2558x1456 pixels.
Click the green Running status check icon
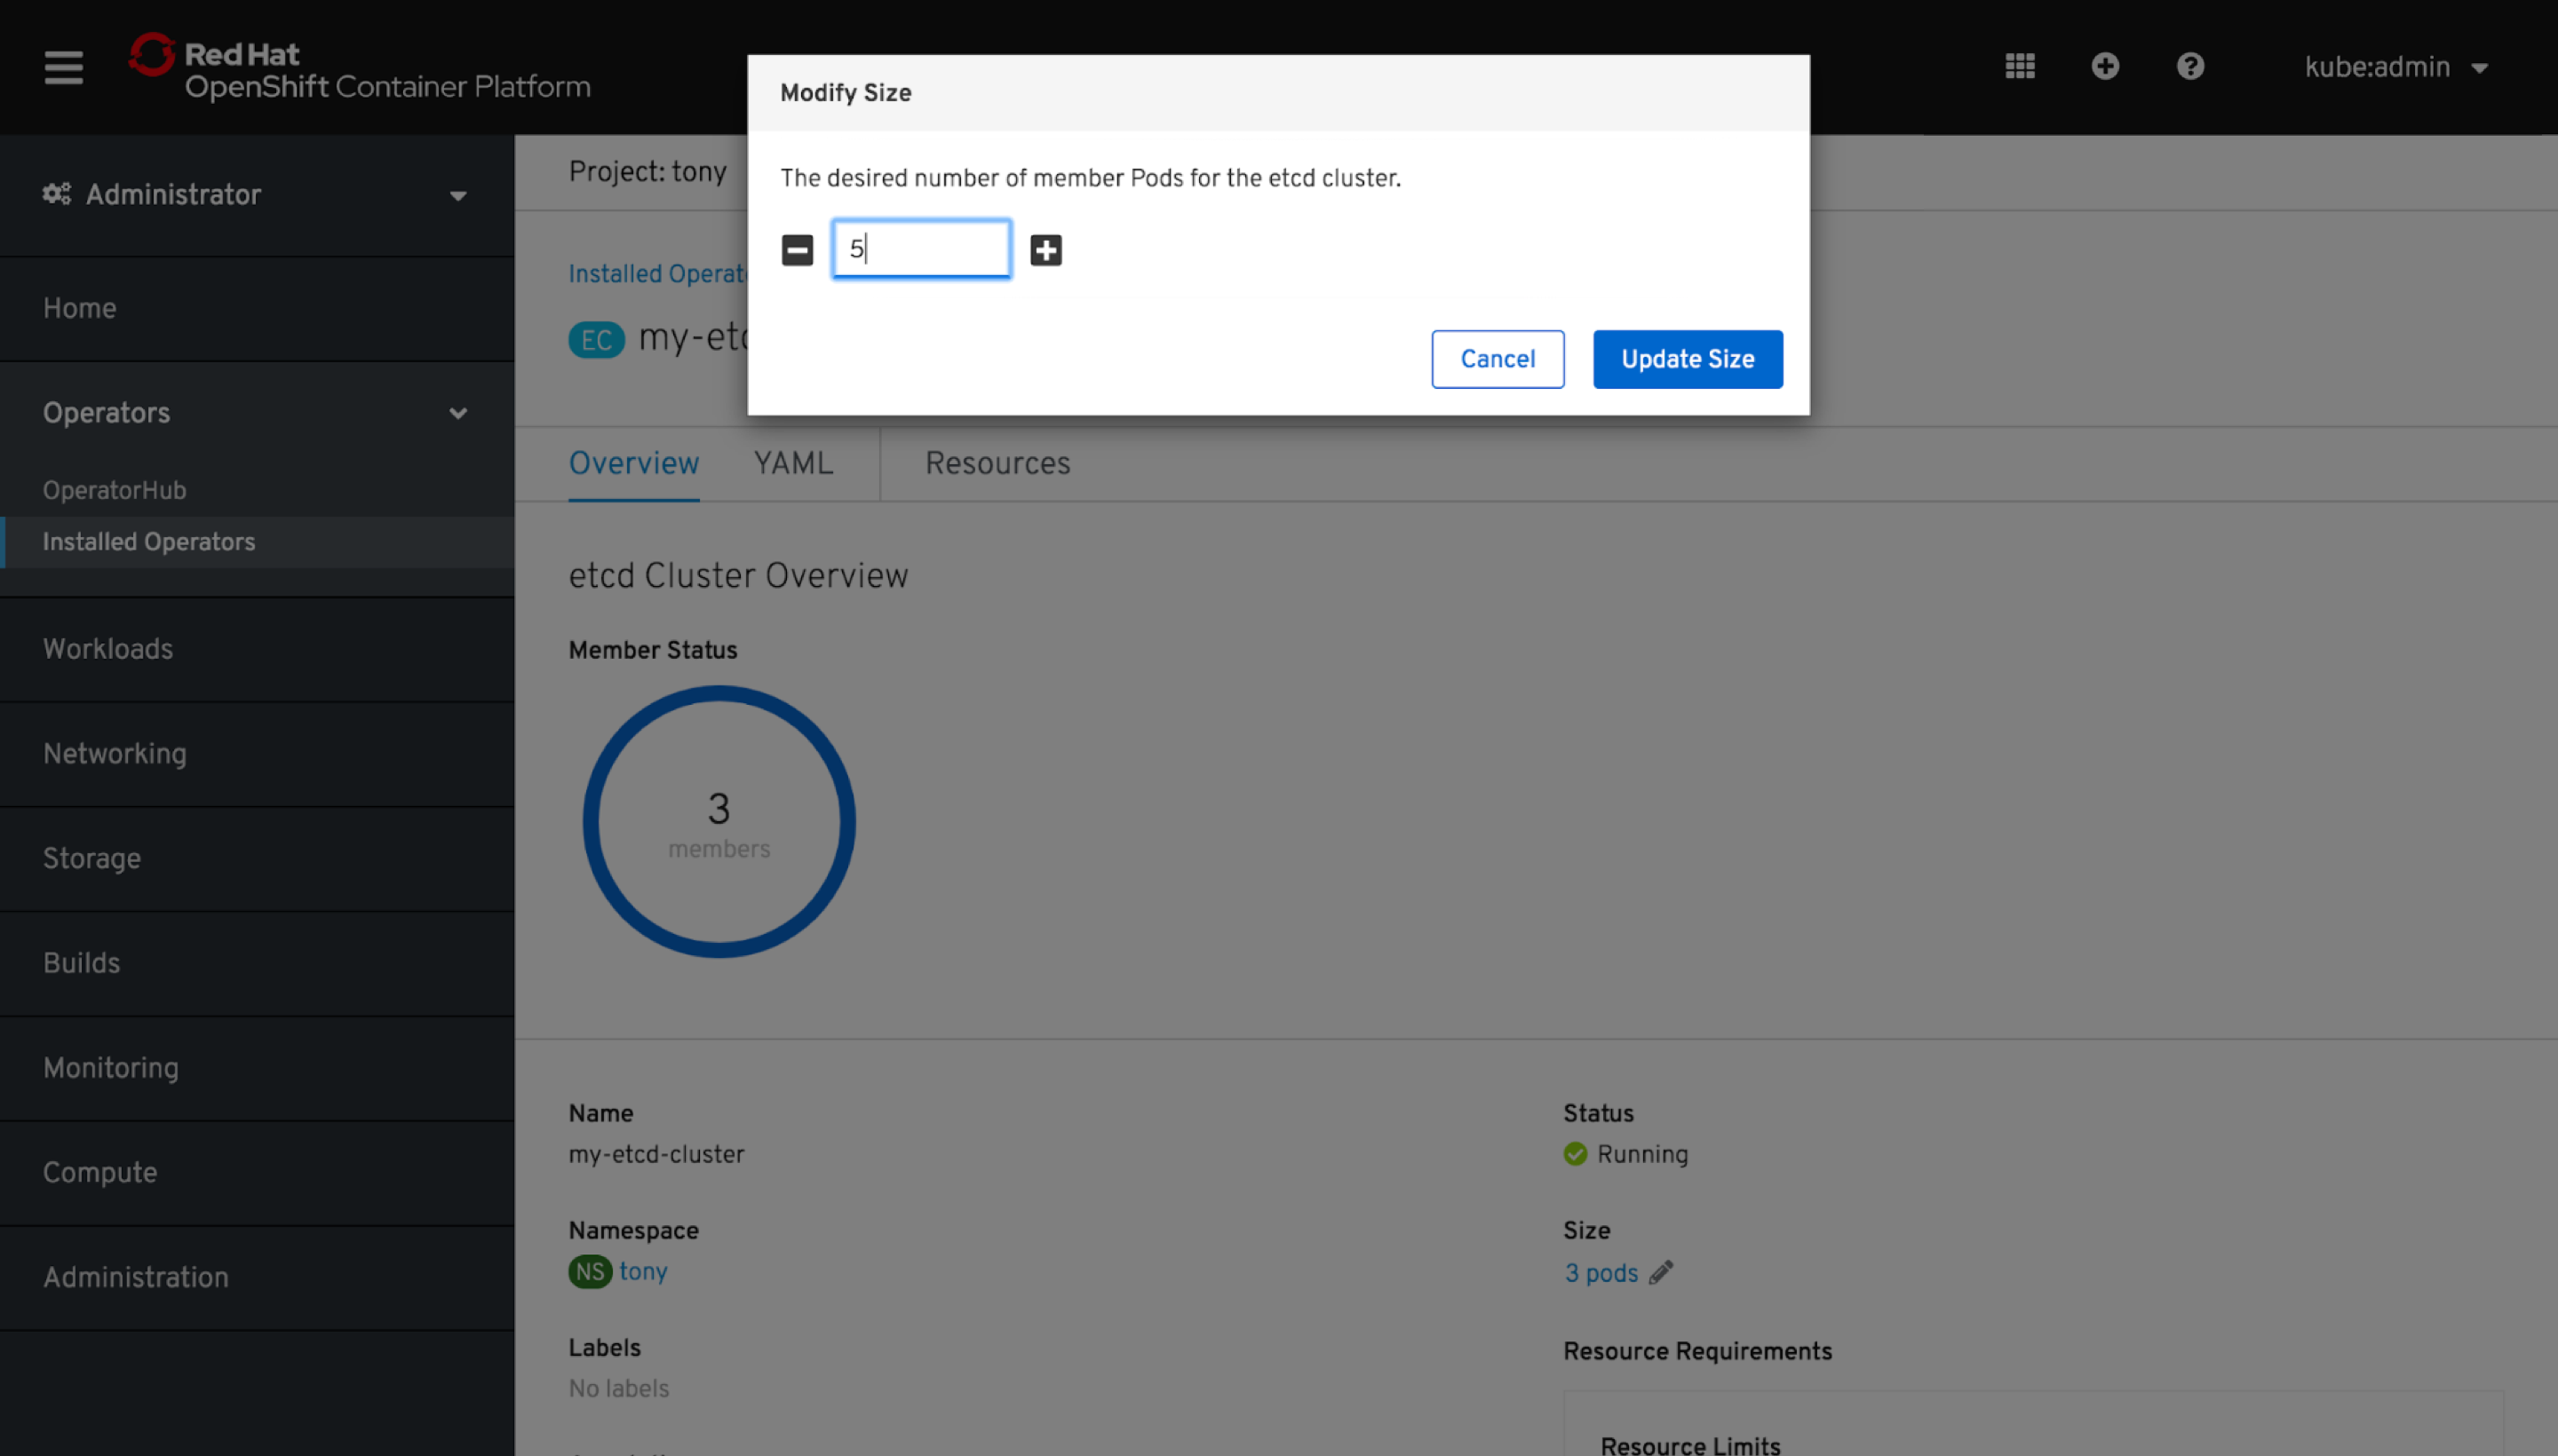coord(1575,1154)
